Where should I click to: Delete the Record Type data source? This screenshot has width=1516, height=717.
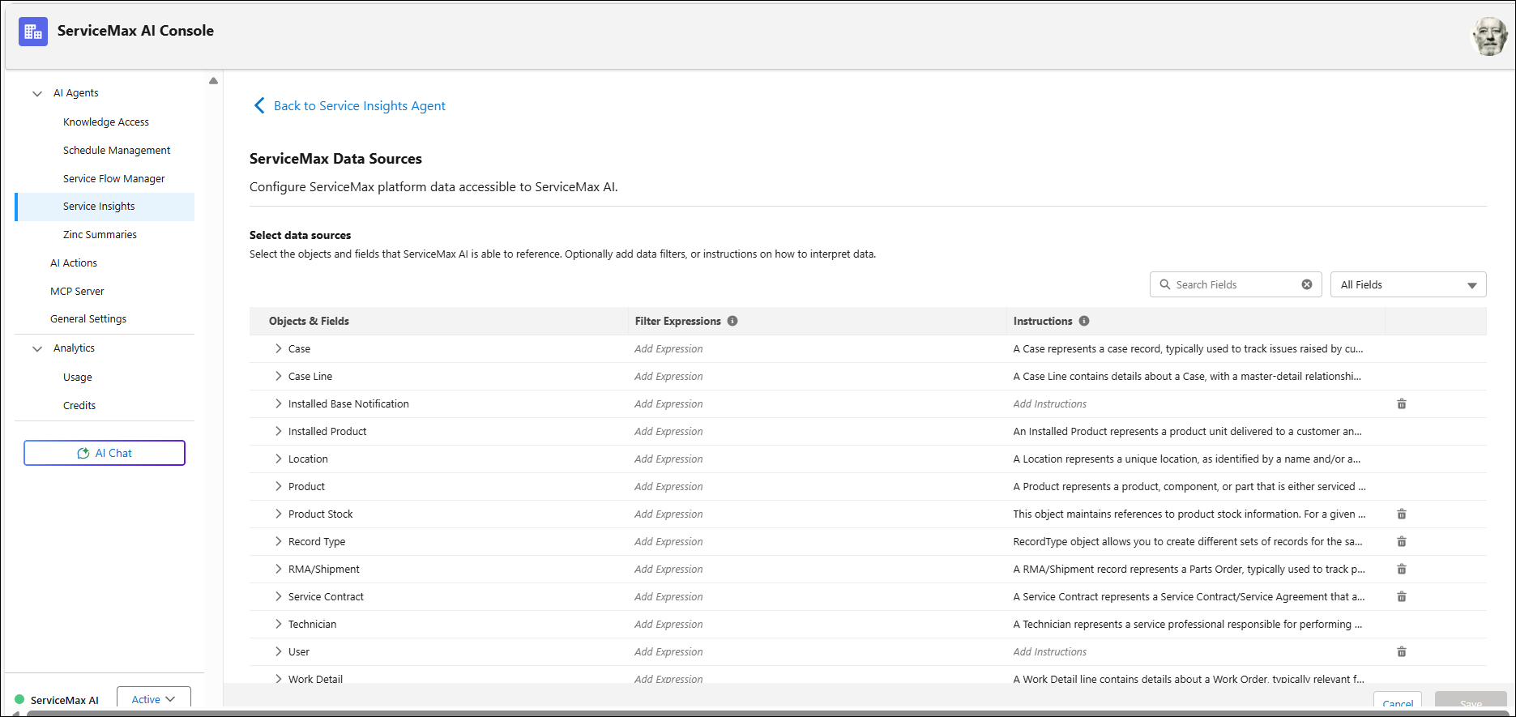tap(1402, 541)
